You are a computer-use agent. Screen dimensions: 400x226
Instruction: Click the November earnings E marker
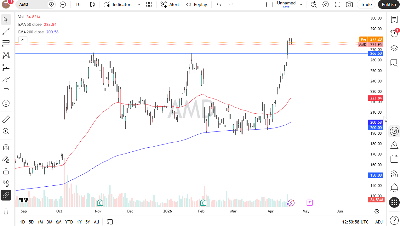100,202
